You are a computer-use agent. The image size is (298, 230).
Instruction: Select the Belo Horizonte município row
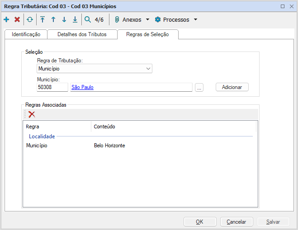tap(109, 146)
